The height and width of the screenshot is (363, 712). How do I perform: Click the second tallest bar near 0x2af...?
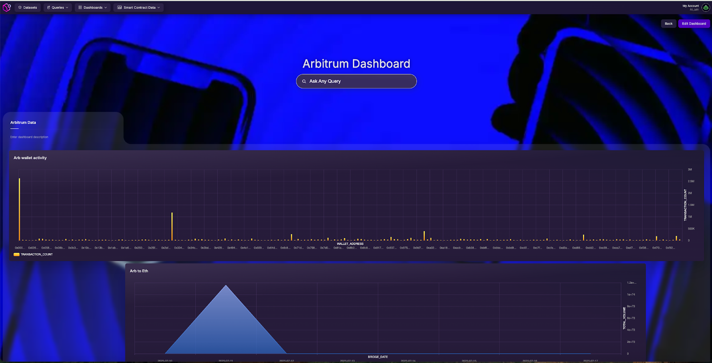(x=172, y=226)
